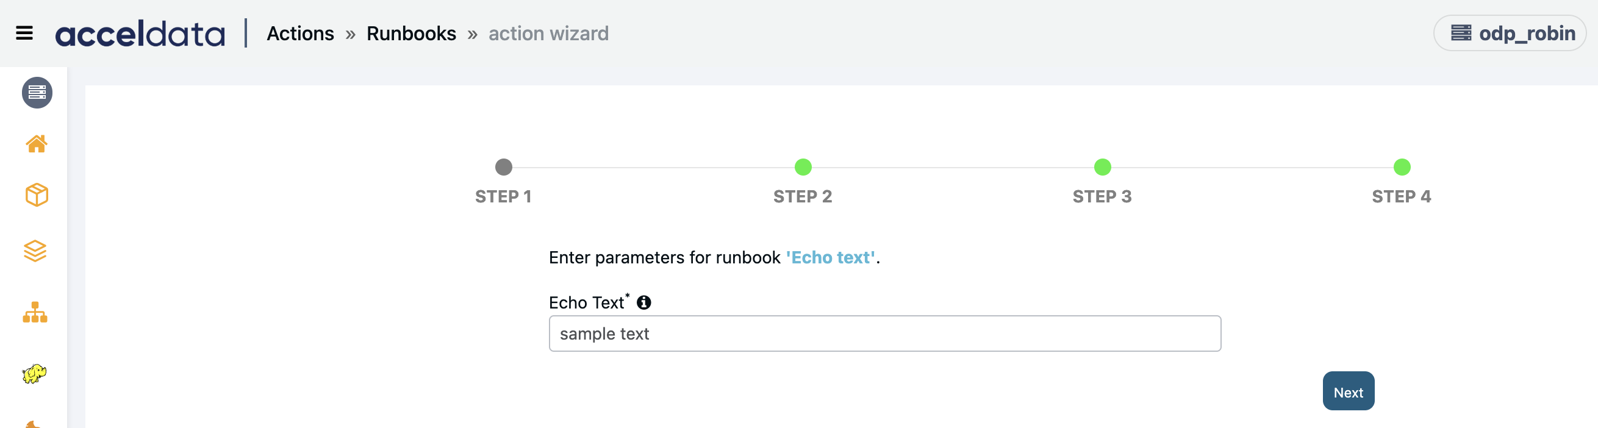Focus the Echo Text input field
Screen dimensions: 1598x428
tap(884, 333)
